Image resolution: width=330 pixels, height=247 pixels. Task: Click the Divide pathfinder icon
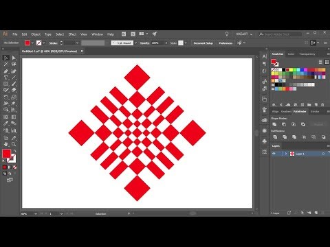click(275, 137)
